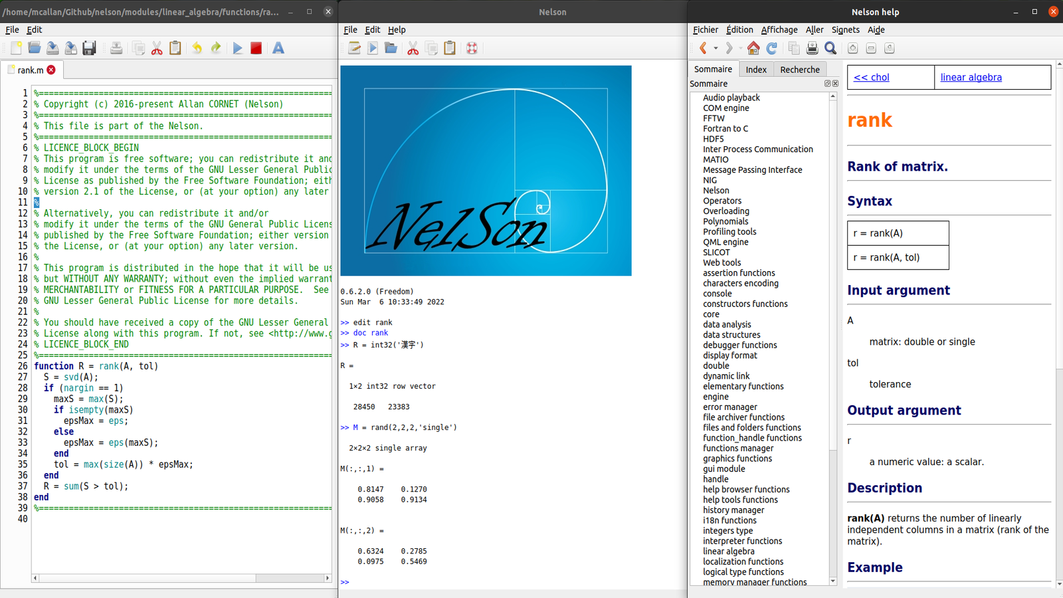Open font settings with the blue A icon

click(278, 47)
